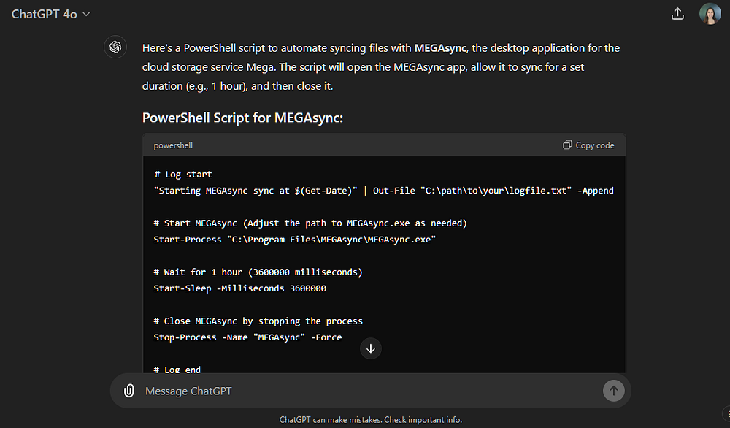Click the ChatGPT logo avatar beside response
730x428 pixels.
click(115, 47)
